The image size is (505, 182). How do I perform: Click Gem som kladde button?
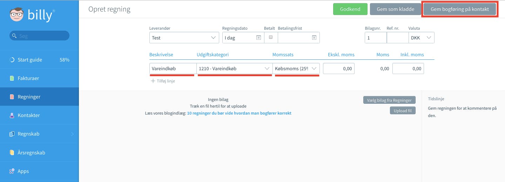click(x=395, y=9)
